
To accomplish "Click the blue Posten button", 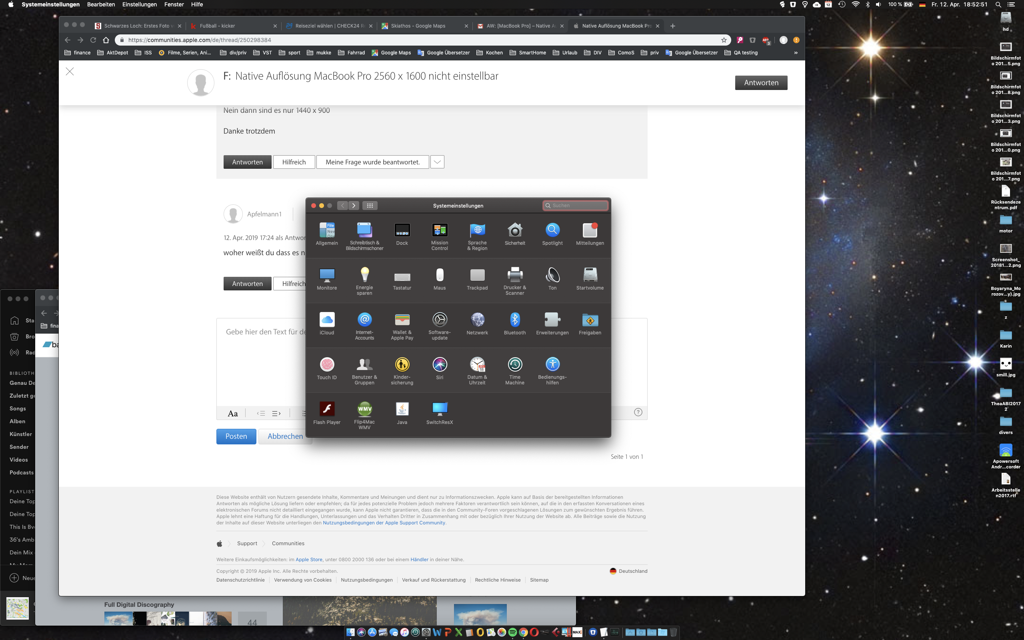I will pyautogui.click(x=236, y=436).
